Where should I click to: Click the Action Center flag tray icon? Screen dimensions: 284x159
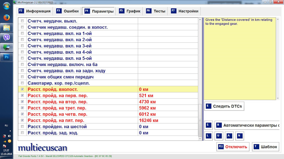(x=4, y=146)
